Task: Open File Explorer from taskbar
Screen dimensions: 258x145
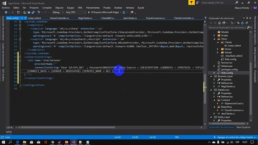Action: (x=25, y=142)
